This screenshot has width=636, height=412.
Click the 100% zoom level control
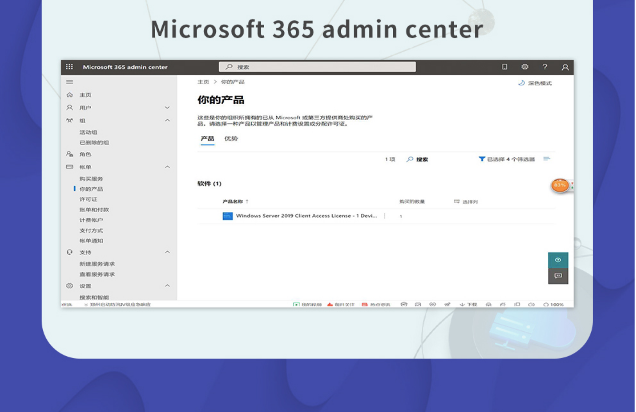[x=553, y=305]
